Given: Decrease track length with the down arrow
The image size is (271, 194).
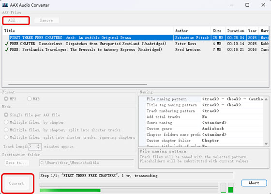Looking at the screenshot, I should pos(39,148).
